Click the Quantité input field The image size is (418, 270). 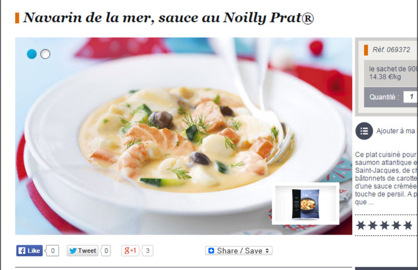pos(410,97)
